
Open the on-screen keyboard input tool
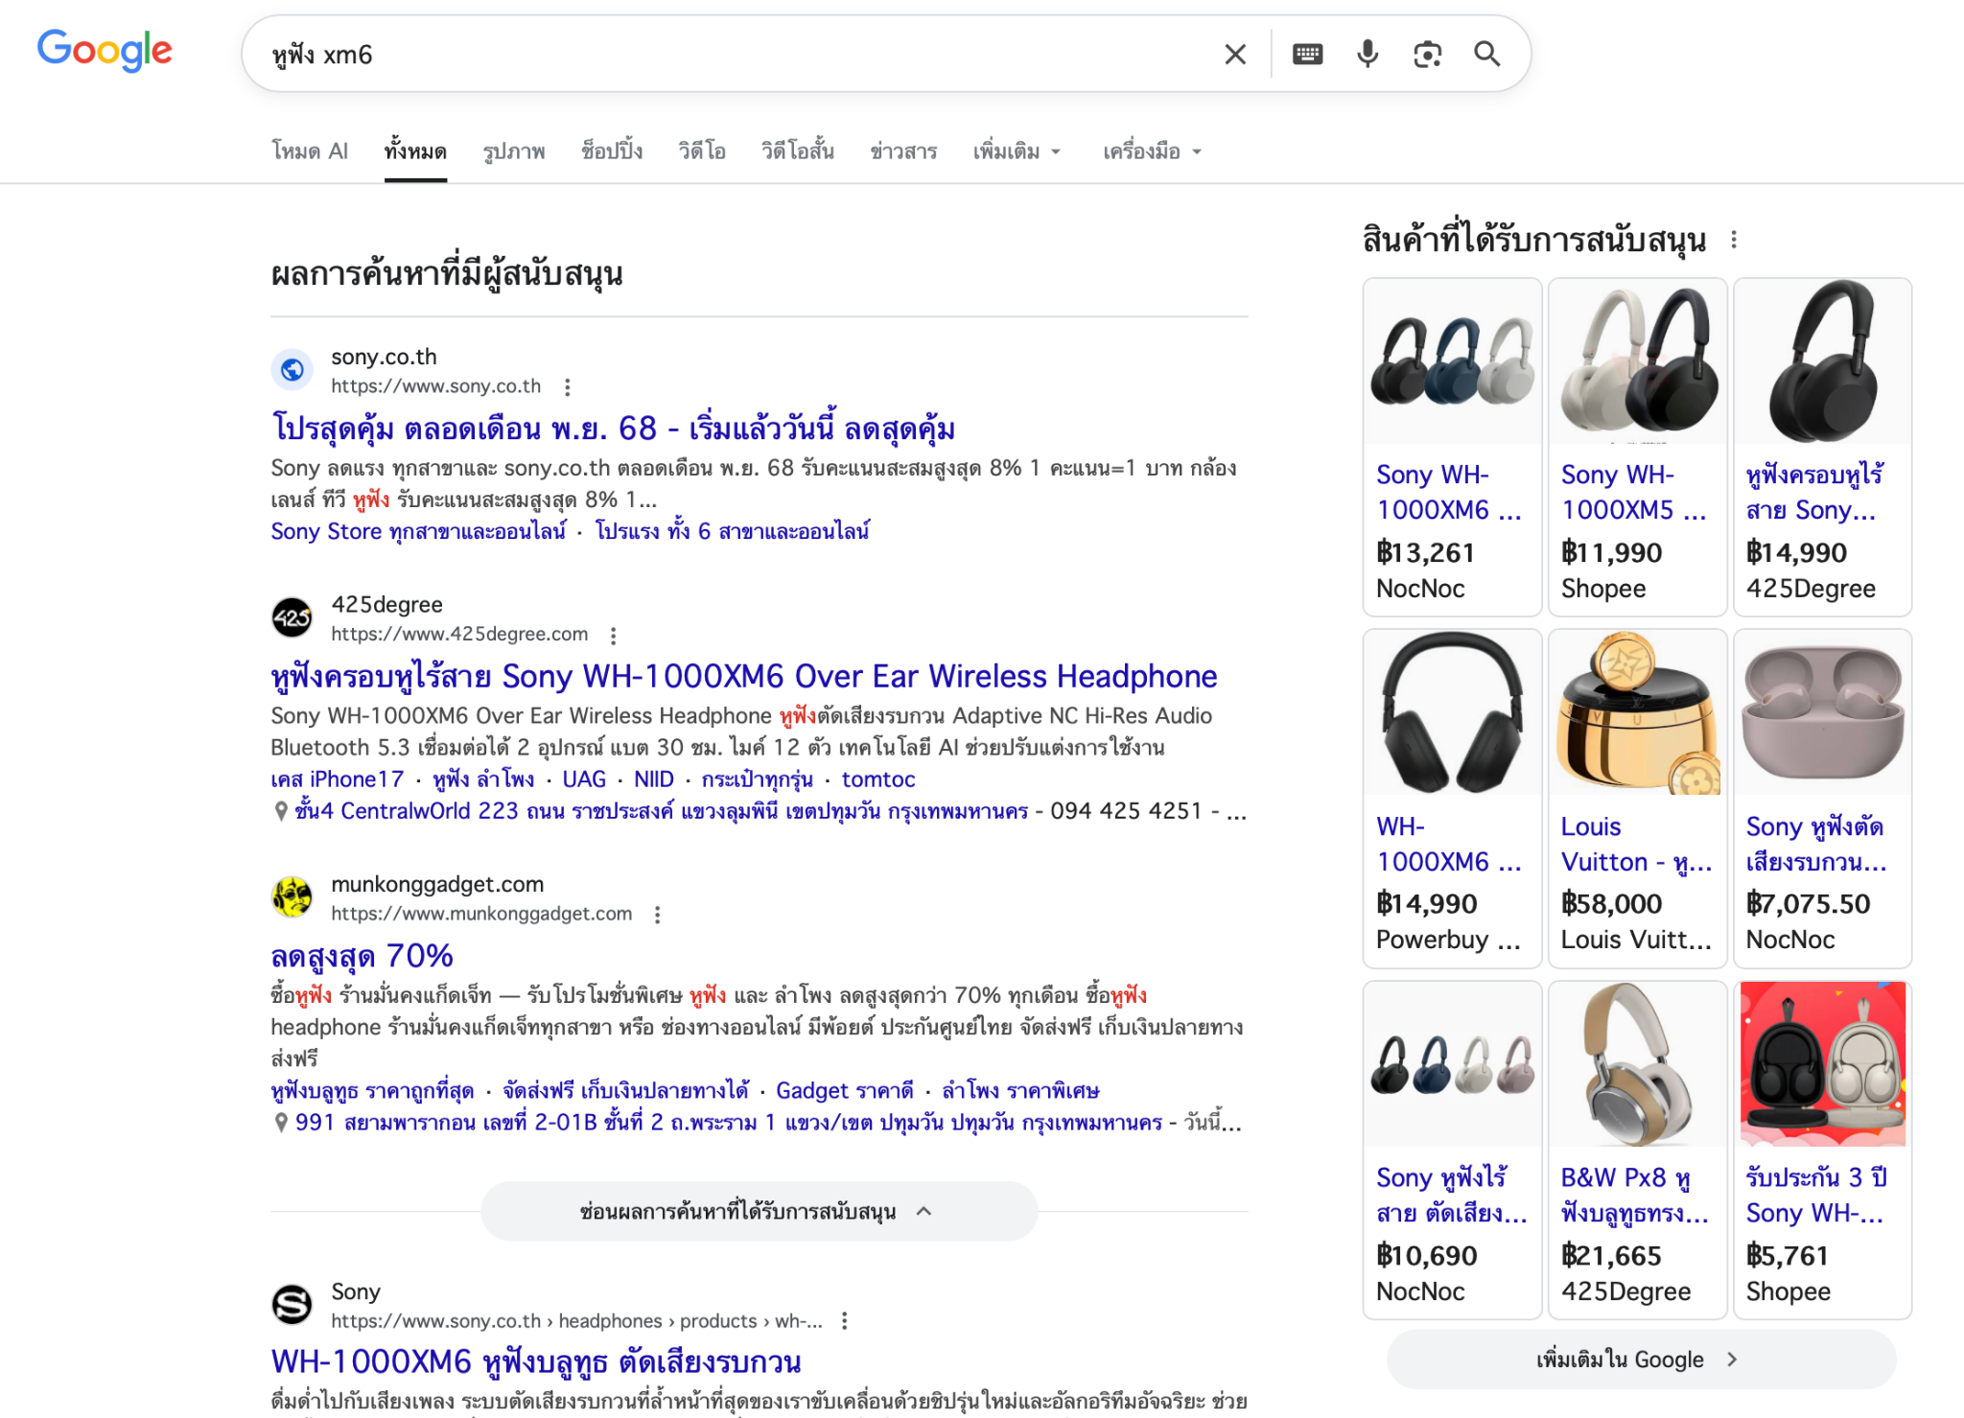1307,55
